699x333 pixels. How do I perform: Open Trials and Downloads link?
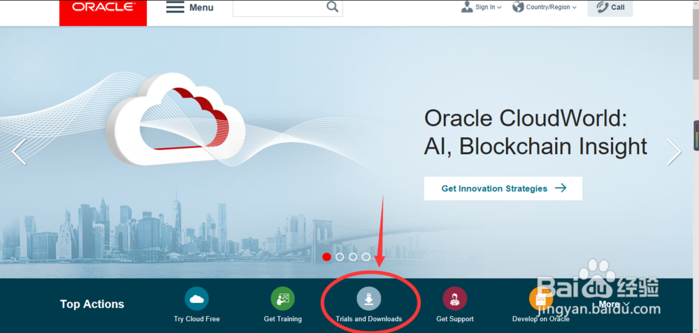(x=368, y=319)
